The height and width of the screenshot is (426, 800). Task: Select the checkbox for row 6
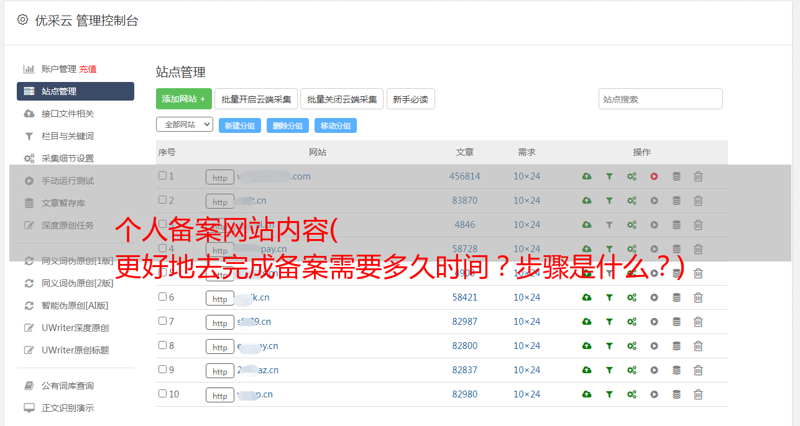tap(162, 297)
